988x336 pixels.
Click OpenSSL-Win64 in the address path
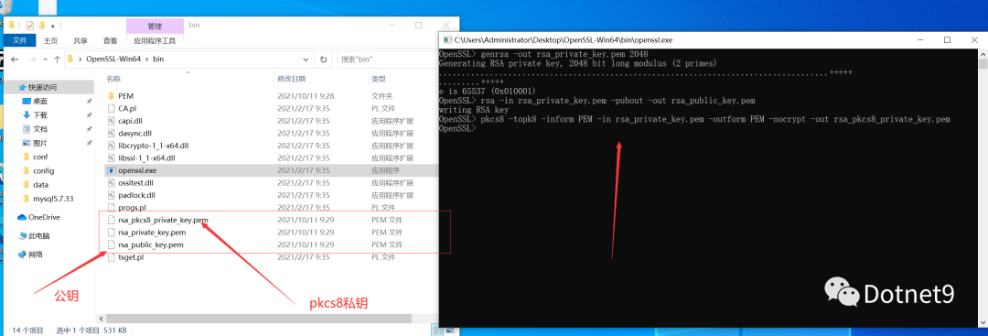click(x=113, y=60)
